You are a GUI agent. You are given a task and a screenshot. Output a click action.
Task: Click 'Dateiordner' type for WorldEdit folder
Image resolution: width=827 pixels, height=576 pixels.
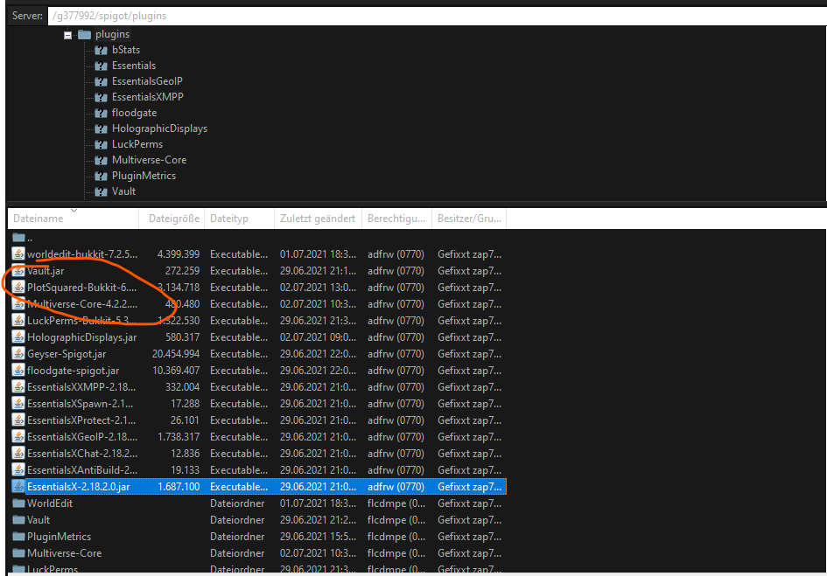point(237,503)
